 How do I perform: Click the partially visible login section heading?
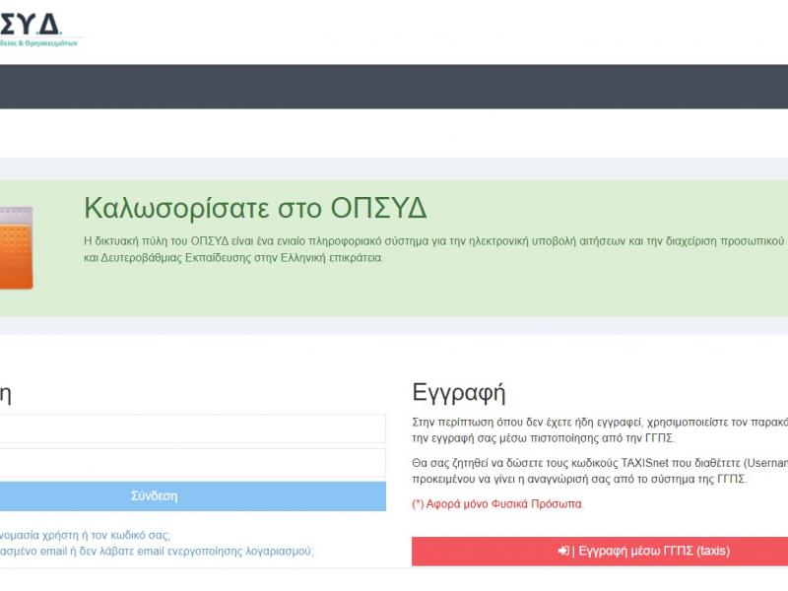point(6,392)
